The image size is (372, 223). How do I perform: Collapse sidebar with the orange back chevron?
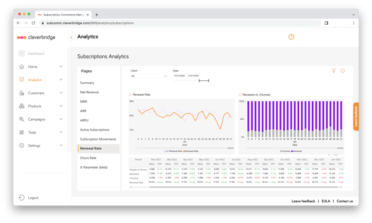(x=71, y=37)
